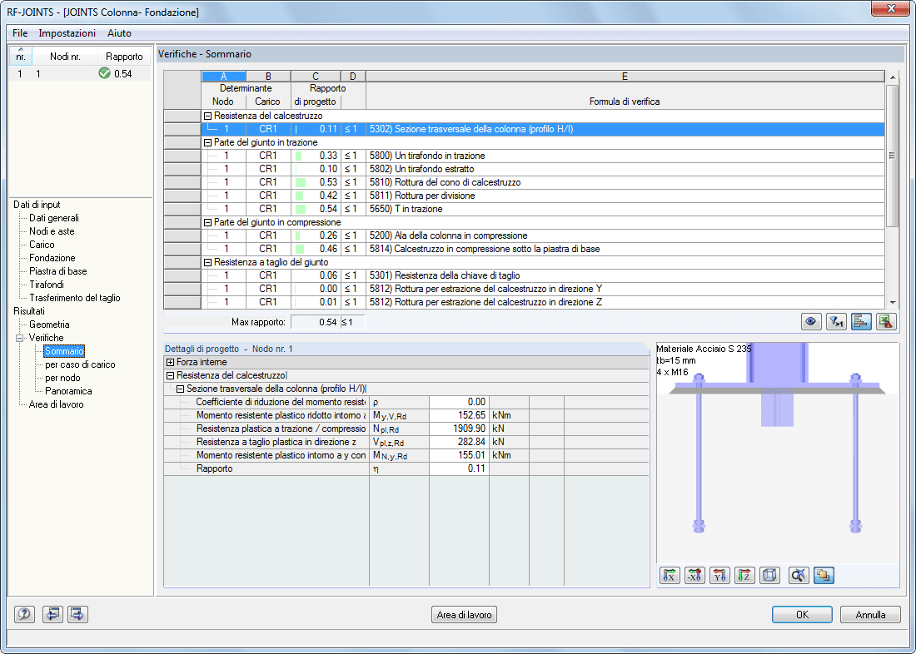Show view in X direction
916x654 pixels.
tap(670, 576)
